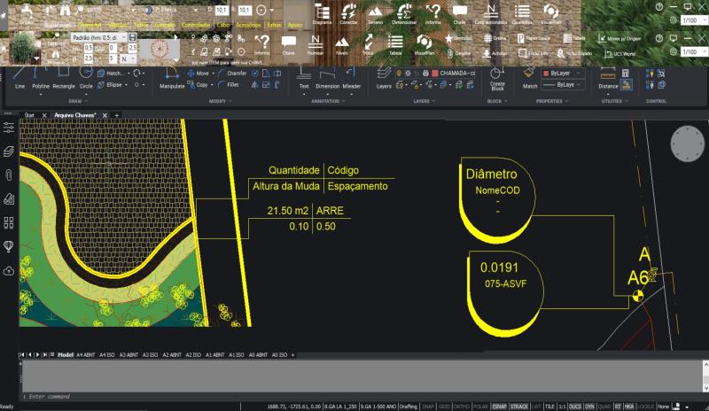This screenshot has width=709, height=411.
Task: Insert a Dimension annotation
Action: click(328, 78)
